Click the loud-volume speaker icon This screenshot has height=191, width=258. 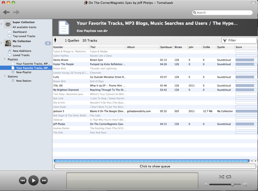tap(245, 185)
